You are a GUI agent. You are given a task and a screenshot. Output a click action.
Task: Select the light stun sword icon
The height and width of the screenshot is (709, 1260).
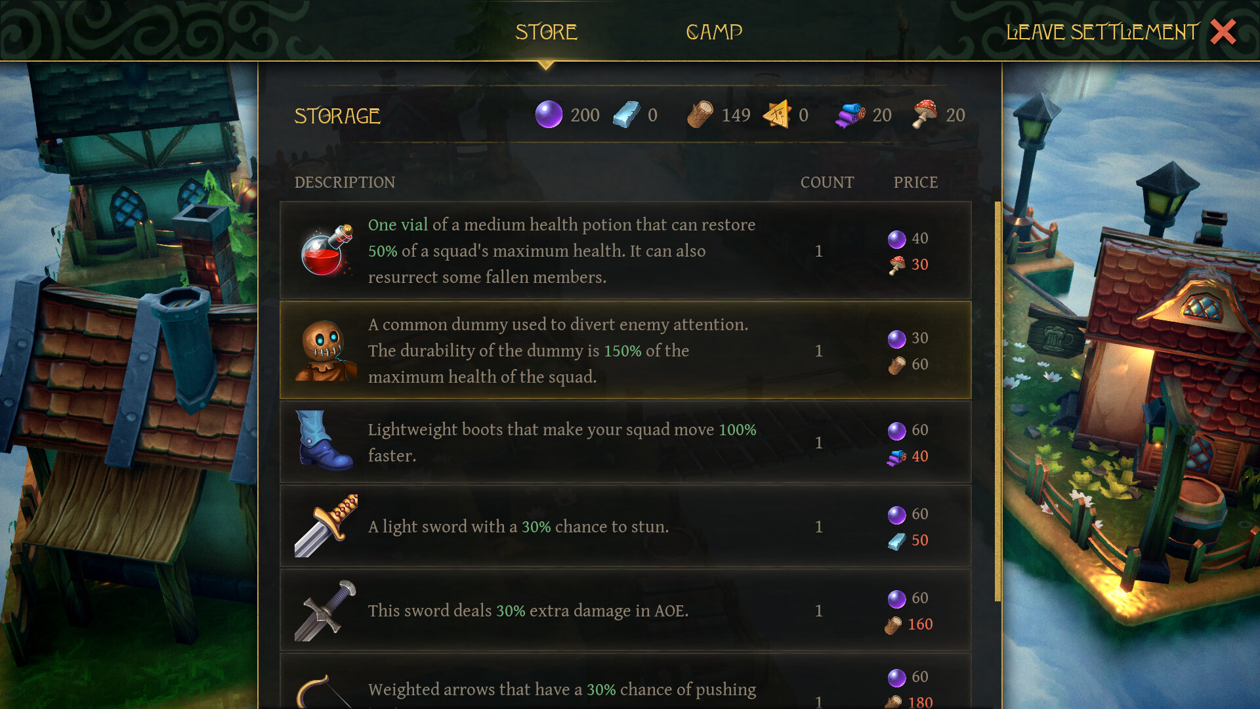pyautogui.click(x=326, y=526)
